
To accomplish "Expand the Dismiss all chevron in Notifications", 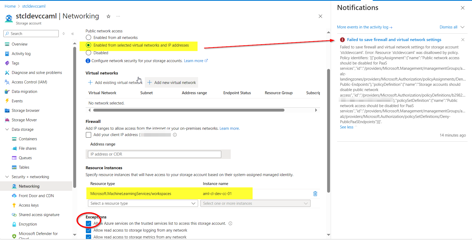I will click(x=463, y=27).
